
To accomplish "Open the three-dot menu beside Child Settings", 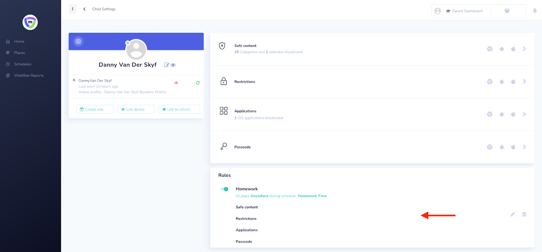I will coord(72,9).
